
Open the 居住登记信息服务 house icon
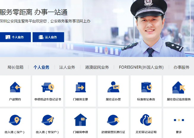coord(179,87)
